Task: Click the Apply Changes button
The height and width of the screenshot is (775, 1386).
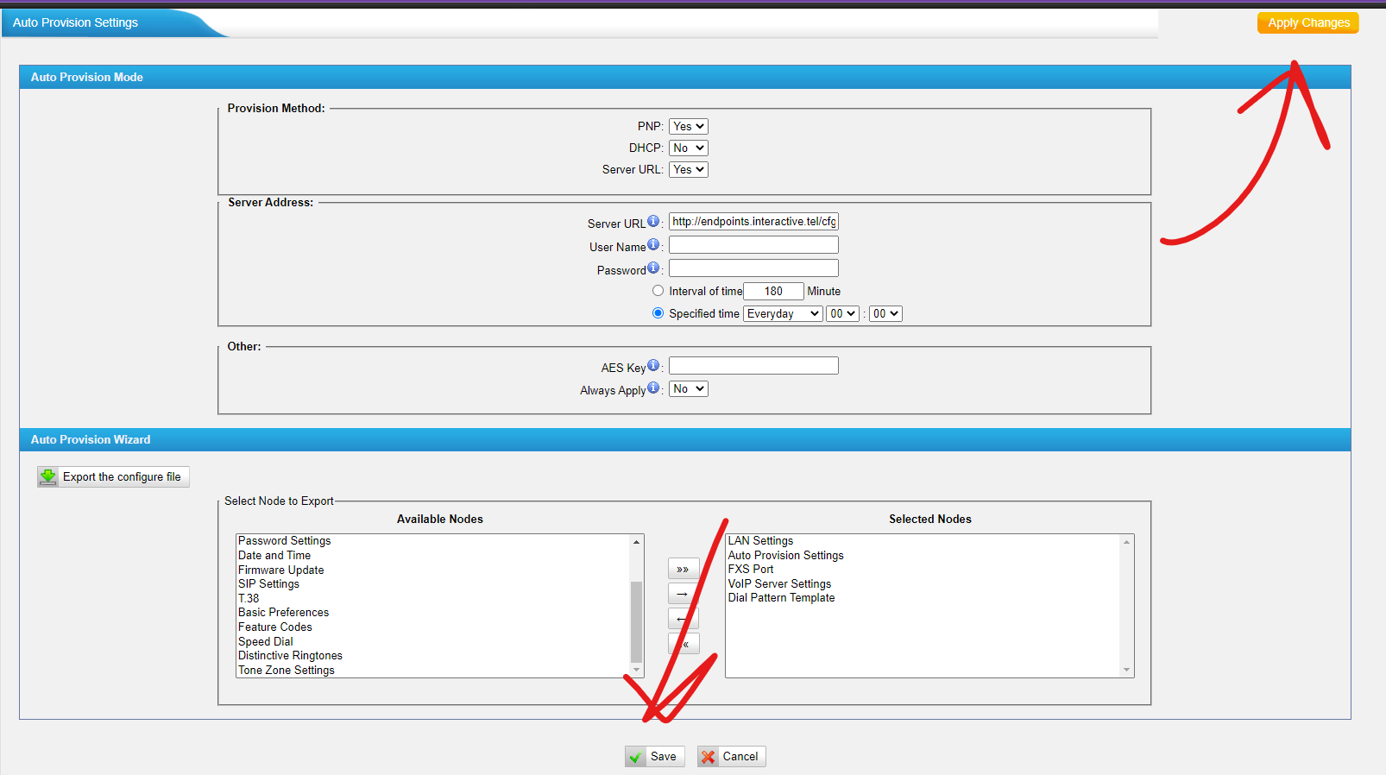Action: (x=1308, y=22)
